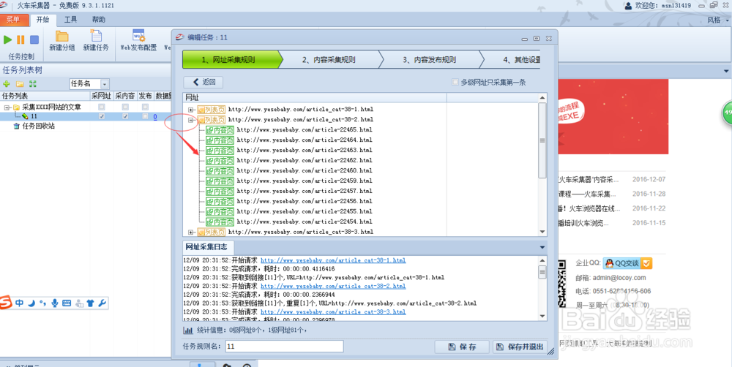Image resolution: width=732 pixels, height=367 pixels.
Task: Open 任务回收站 trash icon
Action: click(17, 126)
